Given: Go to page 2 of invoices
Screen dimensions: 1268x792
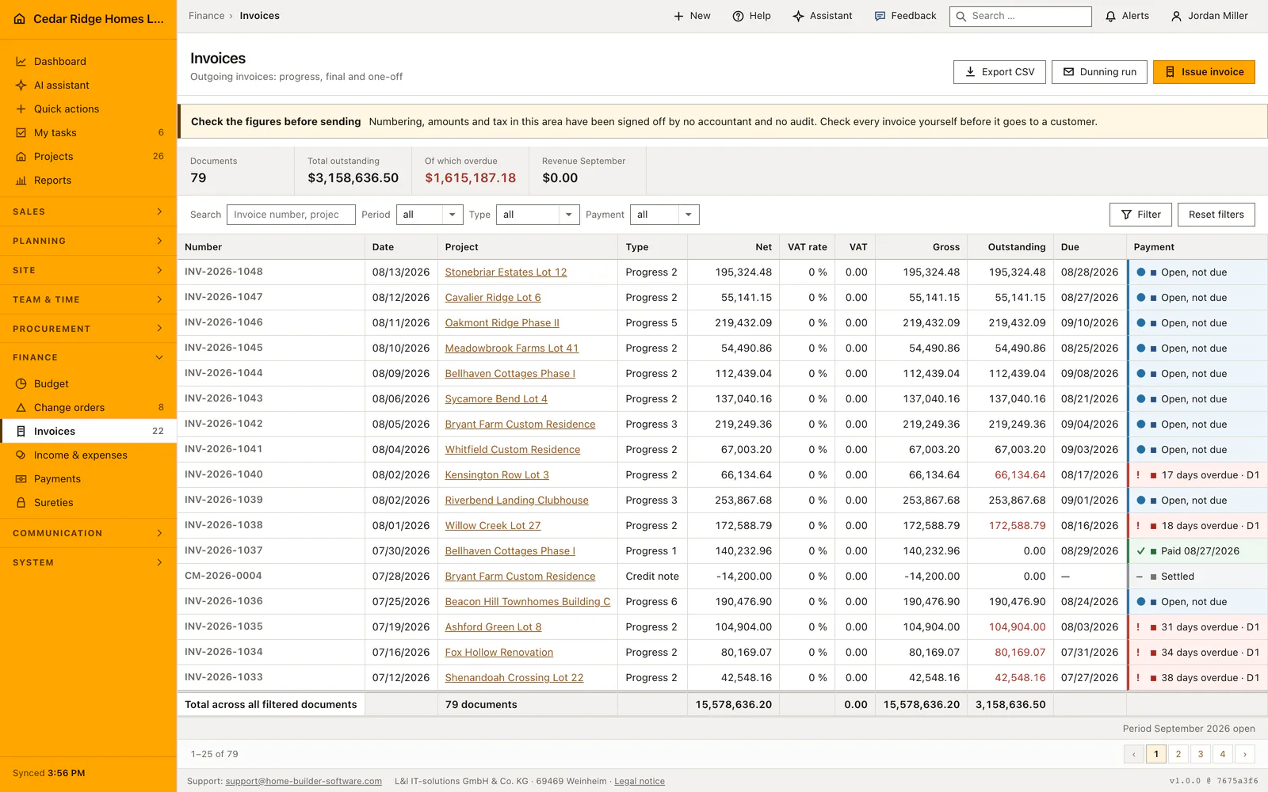Looking at the screenshot, I should tap(1178, 754).
